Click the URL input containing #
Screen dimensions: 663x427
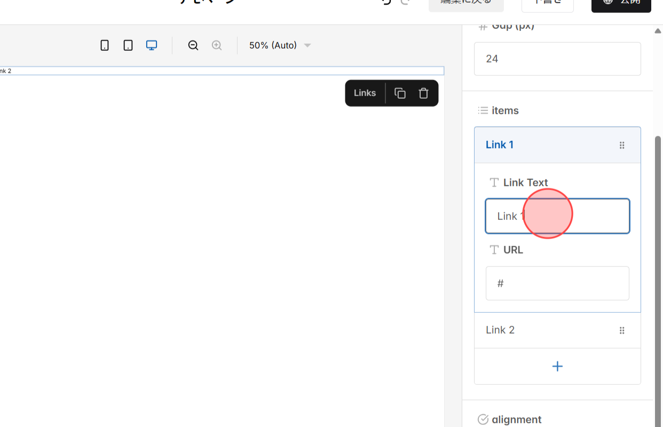click(x=557, y=283)
